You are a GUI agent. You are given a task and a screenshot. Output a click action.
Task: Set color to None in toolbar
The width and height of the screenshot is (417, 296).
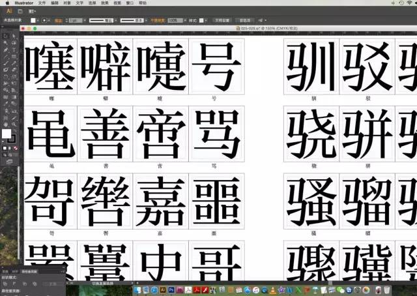point(16,149)
